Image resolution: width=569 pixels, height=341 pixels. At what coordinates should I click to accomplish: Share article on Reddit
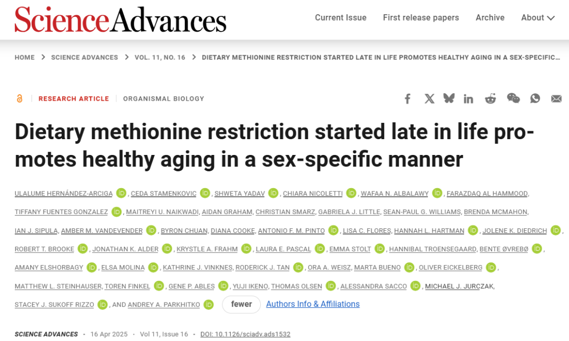490,99
